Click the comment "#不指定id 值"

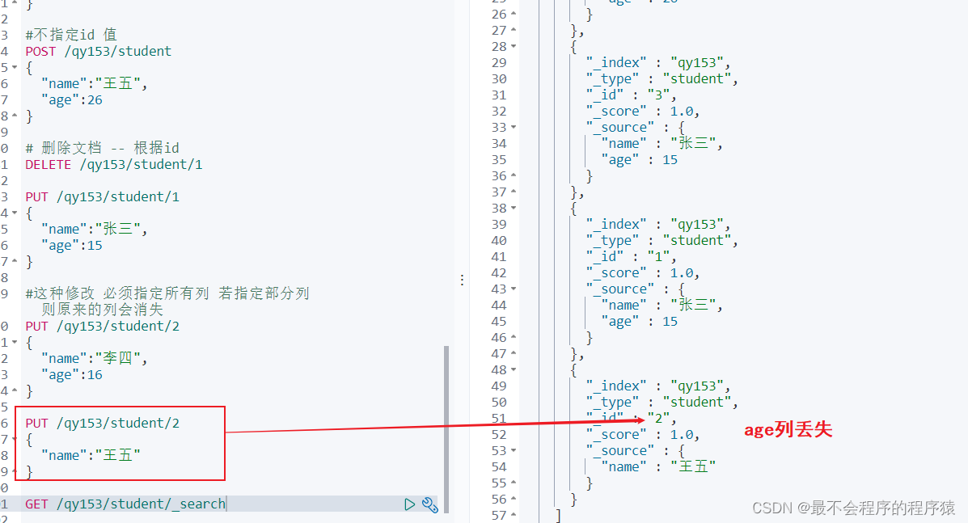pos(71,35)
